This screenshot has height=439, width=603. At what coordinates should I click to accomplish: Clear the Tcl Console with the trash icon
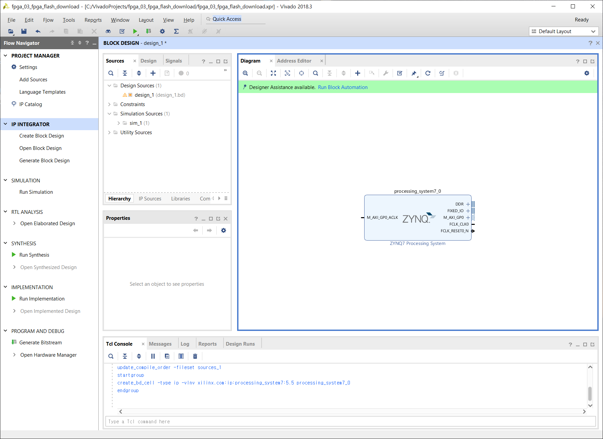(x=195, y=356)
